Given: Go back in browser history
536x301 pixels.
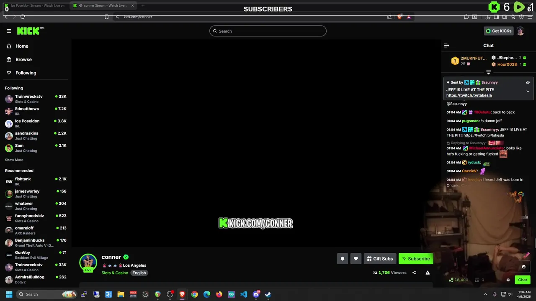Looking at the screenshot, I should 6,17.
